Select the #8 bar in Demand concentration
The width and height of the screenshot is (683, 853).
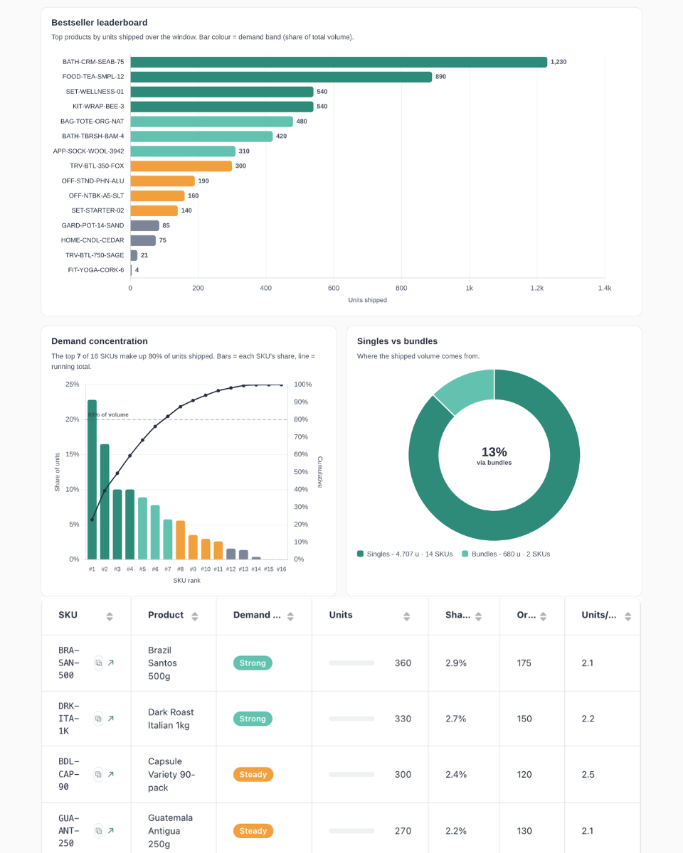pyautogui.click(x=181, y=540)
